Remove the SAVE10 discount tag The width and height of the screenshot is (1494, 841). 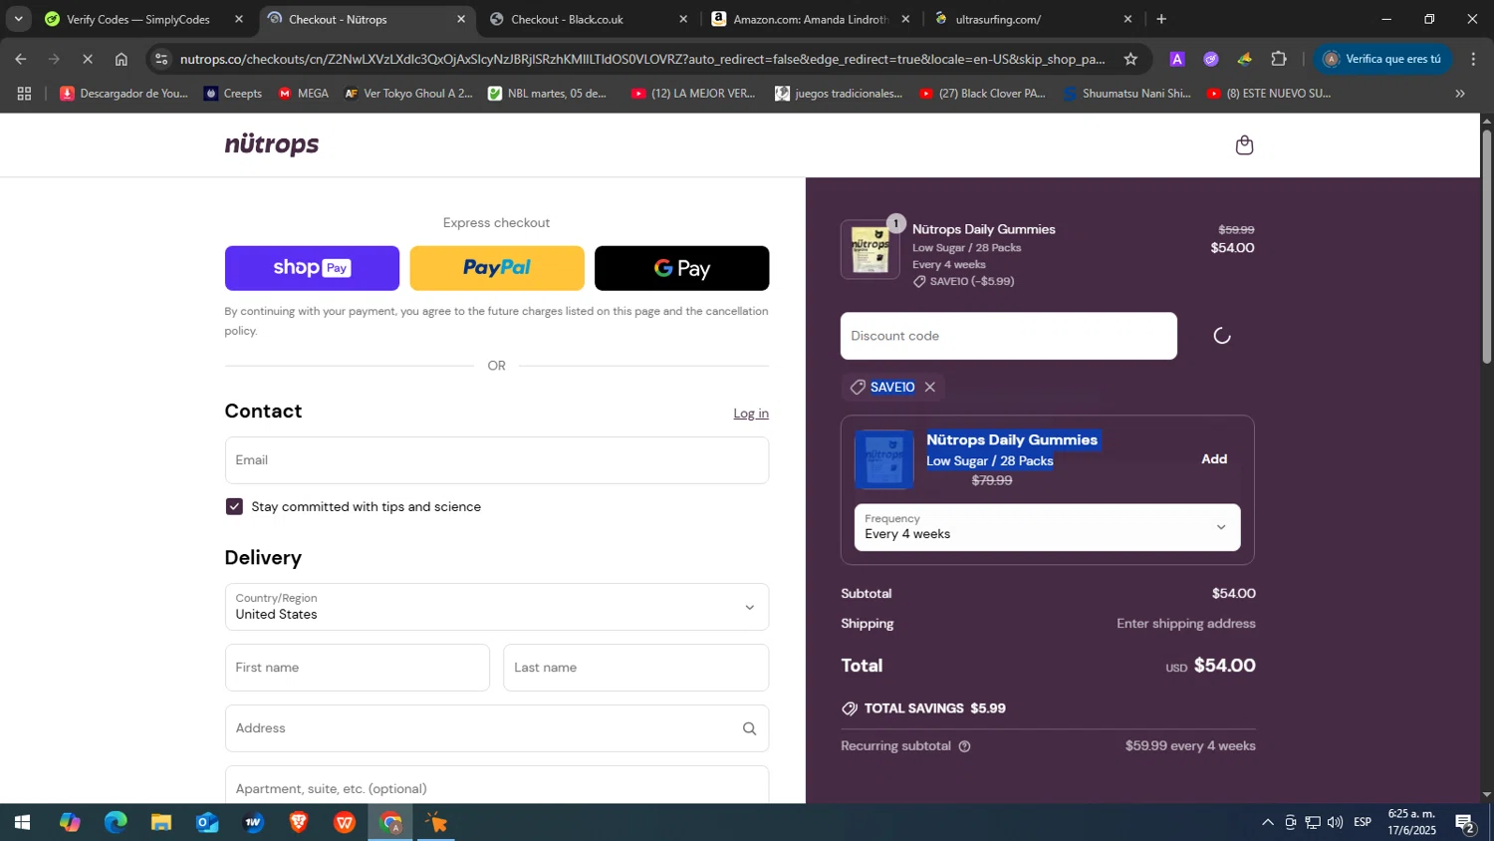[x=930, y=387]
